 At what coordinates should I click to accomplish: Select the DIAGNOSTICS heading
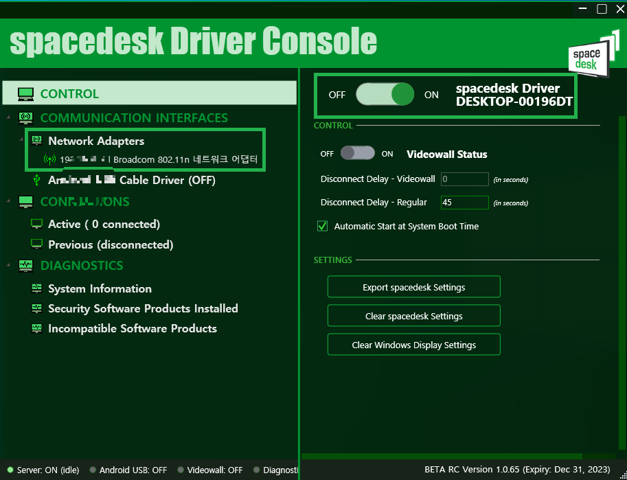tap(82, 266)
